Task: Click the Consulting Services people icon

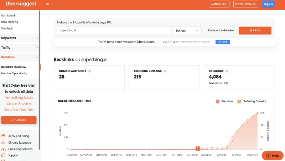Action: point(3,149)
